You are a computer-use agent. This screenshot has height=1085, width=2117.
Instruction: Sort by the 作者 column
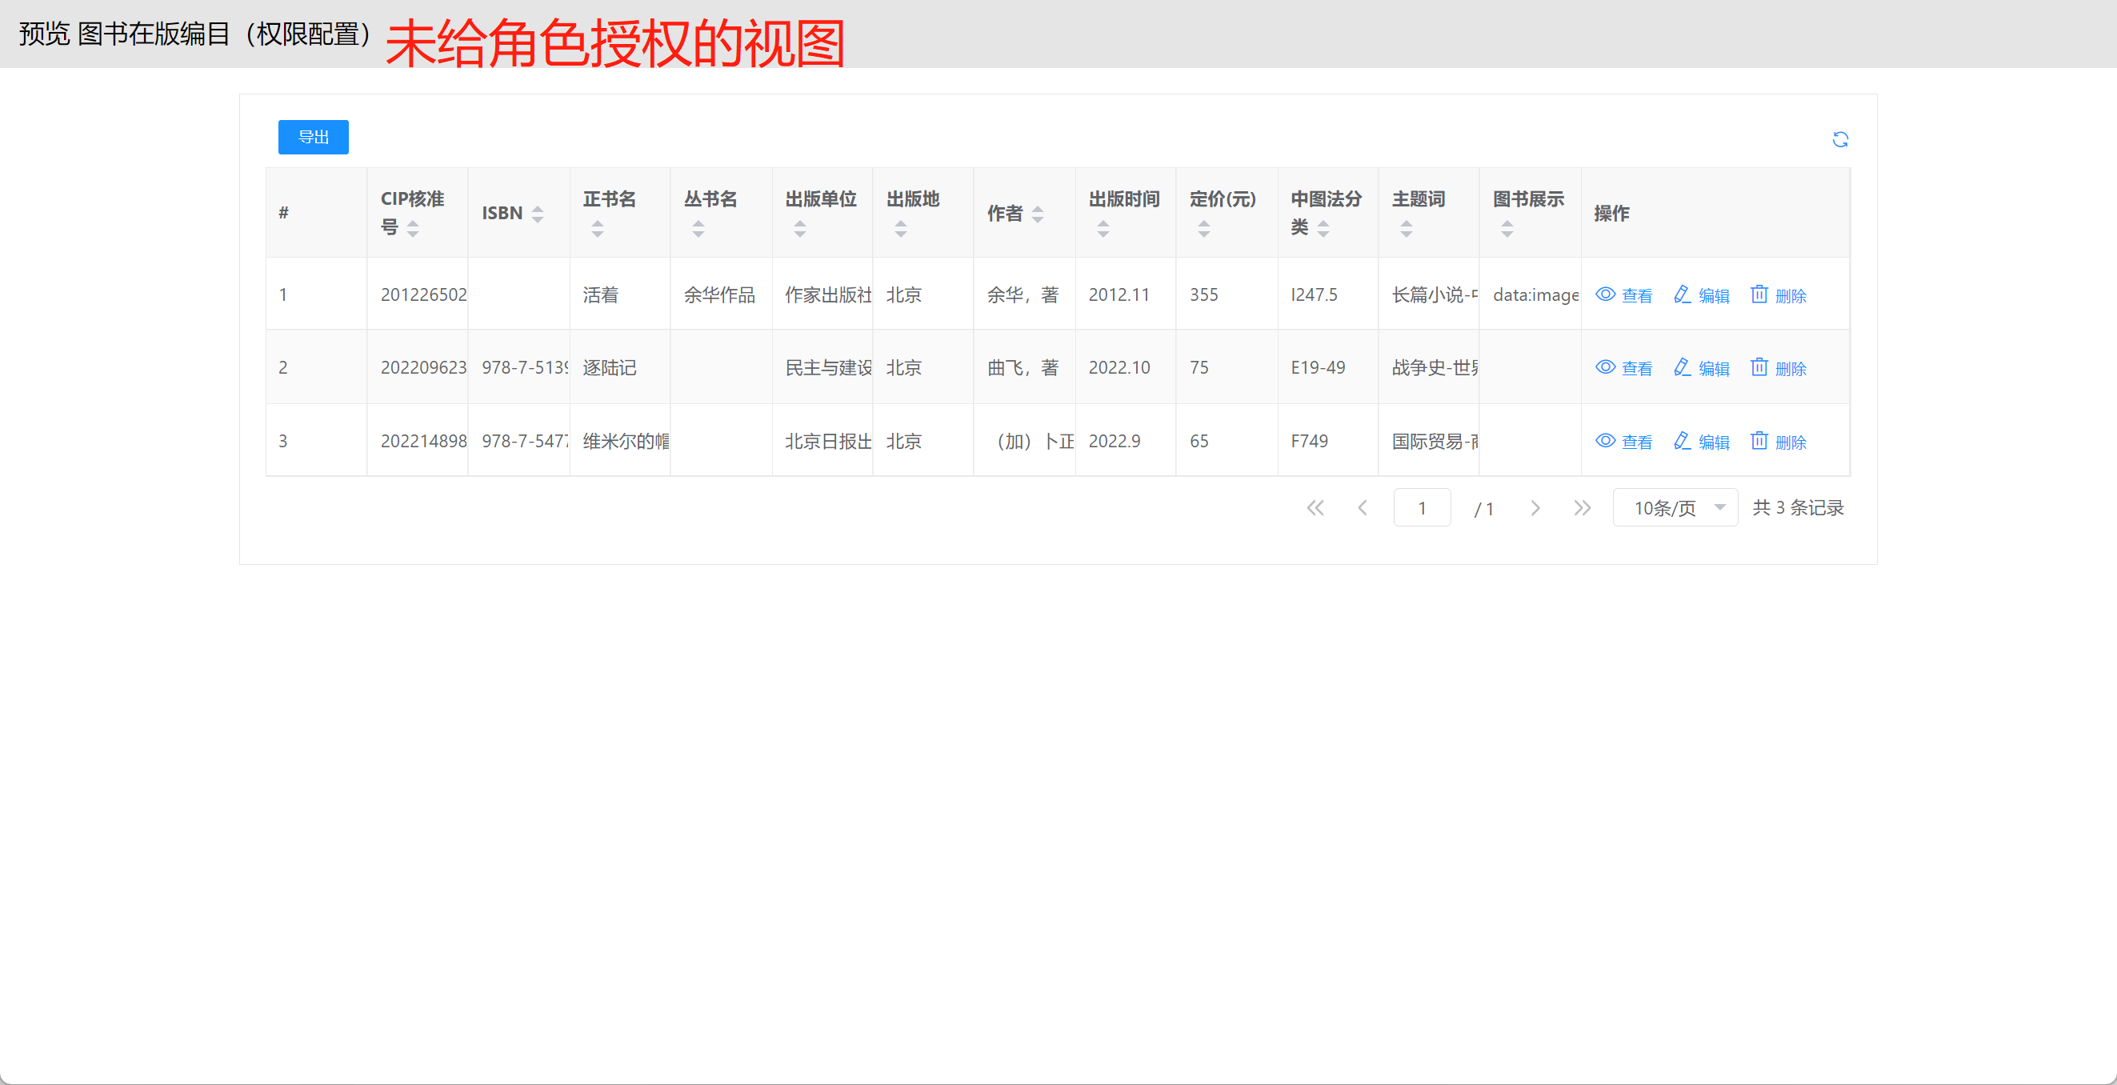point(1037,214)
